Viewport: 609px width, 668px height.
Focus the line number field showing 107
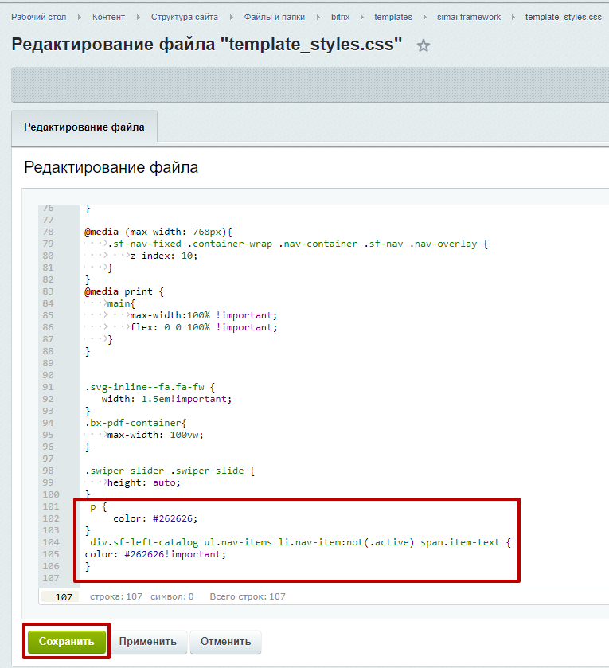pyautogui.click(x=60, y=596)
